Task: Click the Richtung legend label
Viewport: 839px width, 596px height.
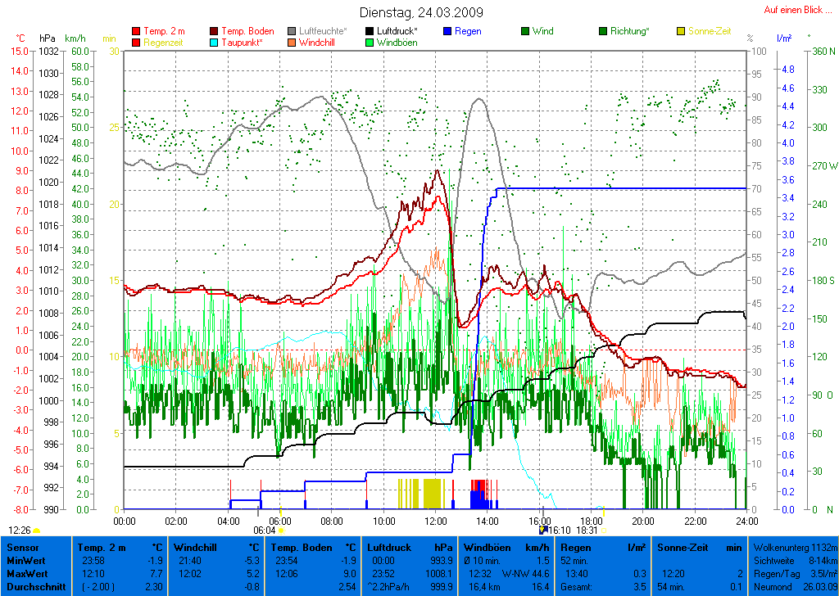Action: tap(629, 31)
